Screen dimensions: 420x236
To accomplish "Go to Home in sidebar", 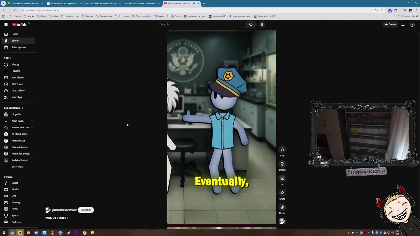I will point(19,34).
